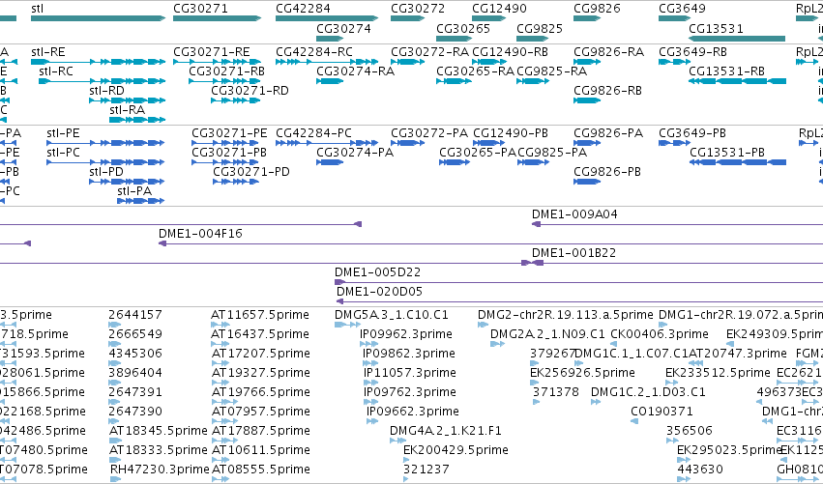Select the CG9826-PB protein label

click(x=607, y=172)
